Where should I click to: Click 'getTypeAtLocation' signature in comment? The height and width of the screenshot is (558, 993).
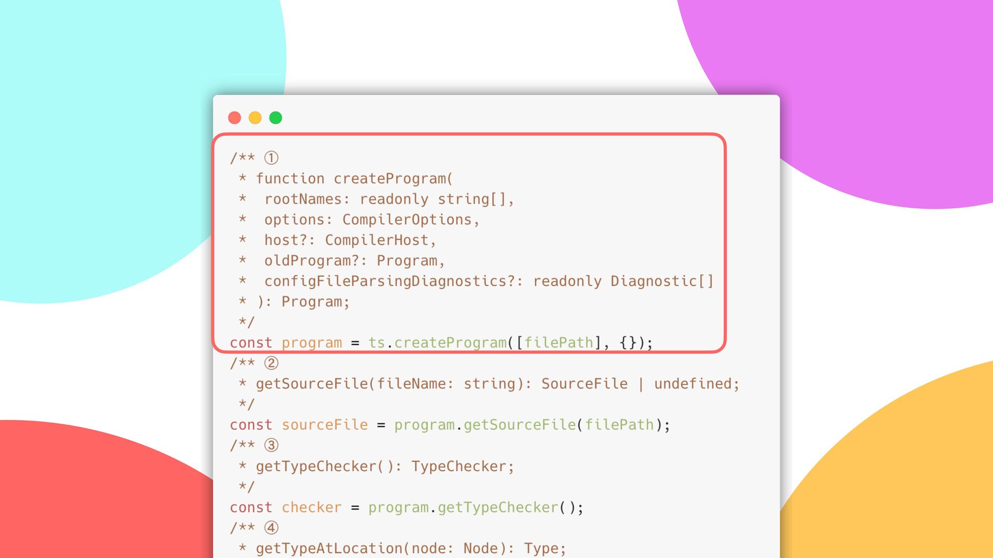click(329, 548)
